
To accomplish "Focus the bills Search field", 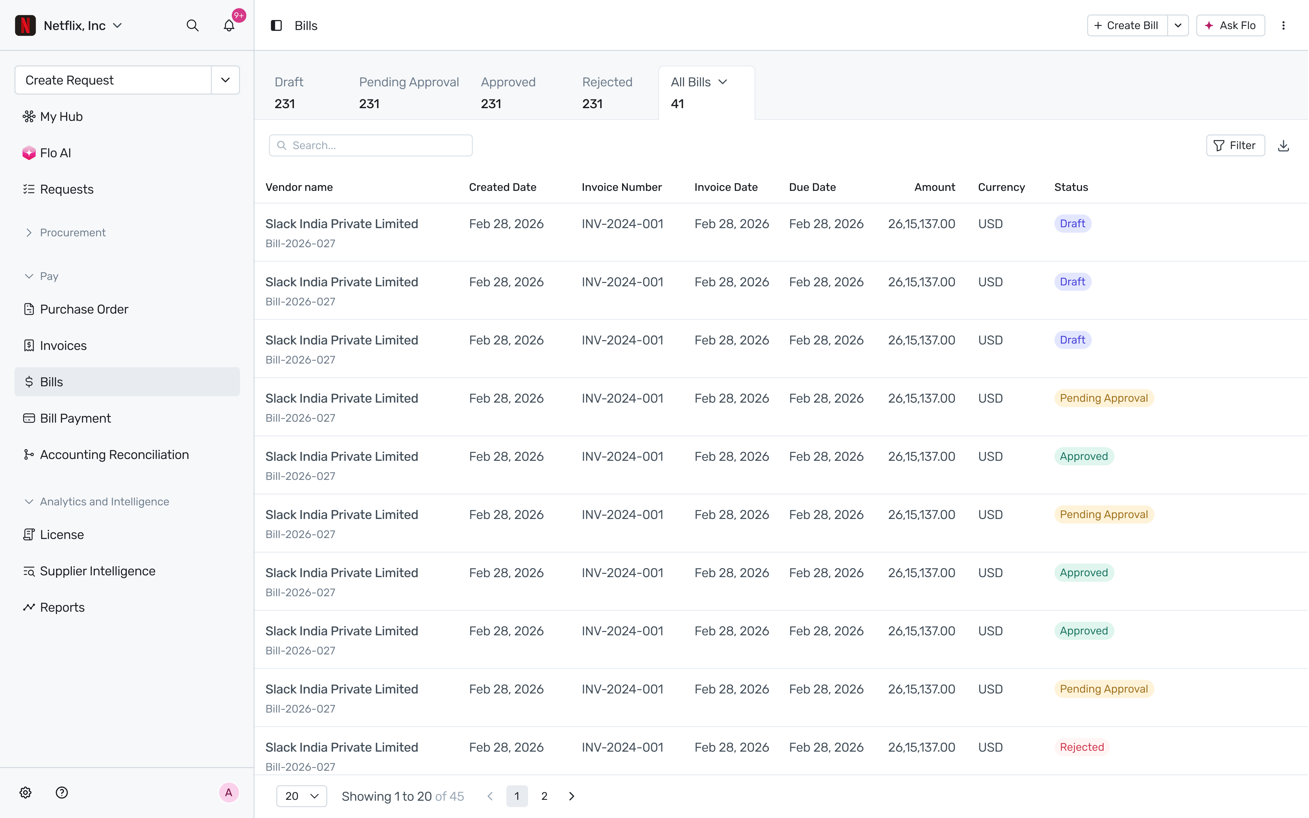I will pyautogui.click(x=371, y=145).
